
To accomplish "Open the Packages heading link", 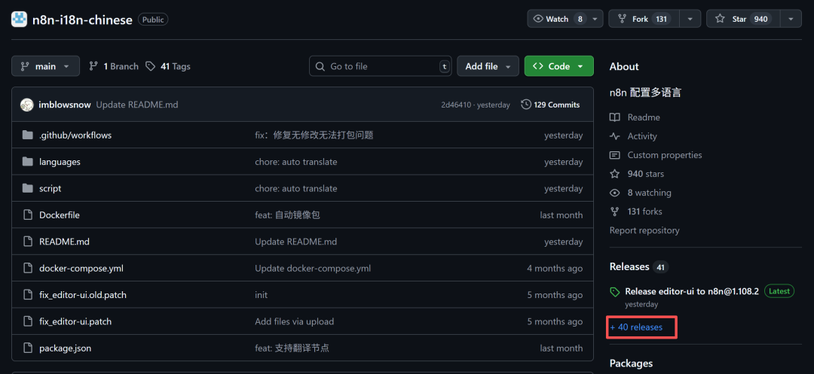I will point(631,363).
